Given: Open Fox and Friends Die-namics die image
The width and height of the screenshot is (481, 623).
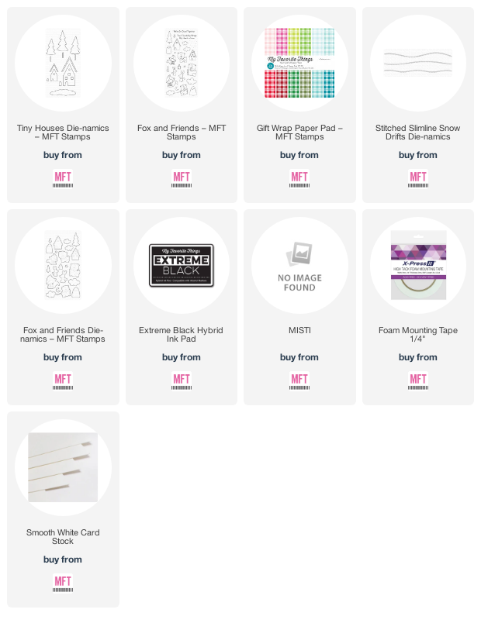Looking at the screenshot, I should click(63, 265).
